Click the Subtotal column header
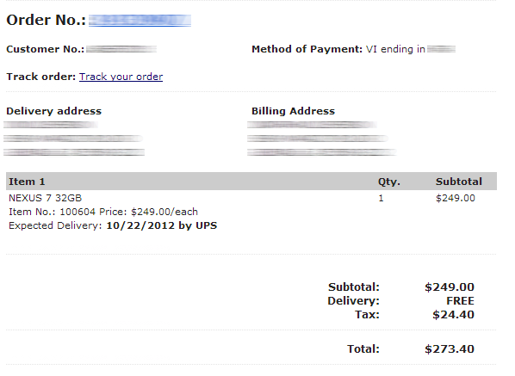Screen dimensions: 515x376 [459, 182]
